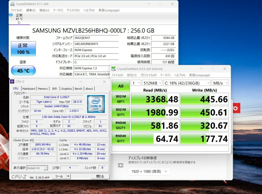Image resolution: width=262 pixels, height=194 pixels.
Task: Click the display resolution icon in Settings
Action: point(121,165)
